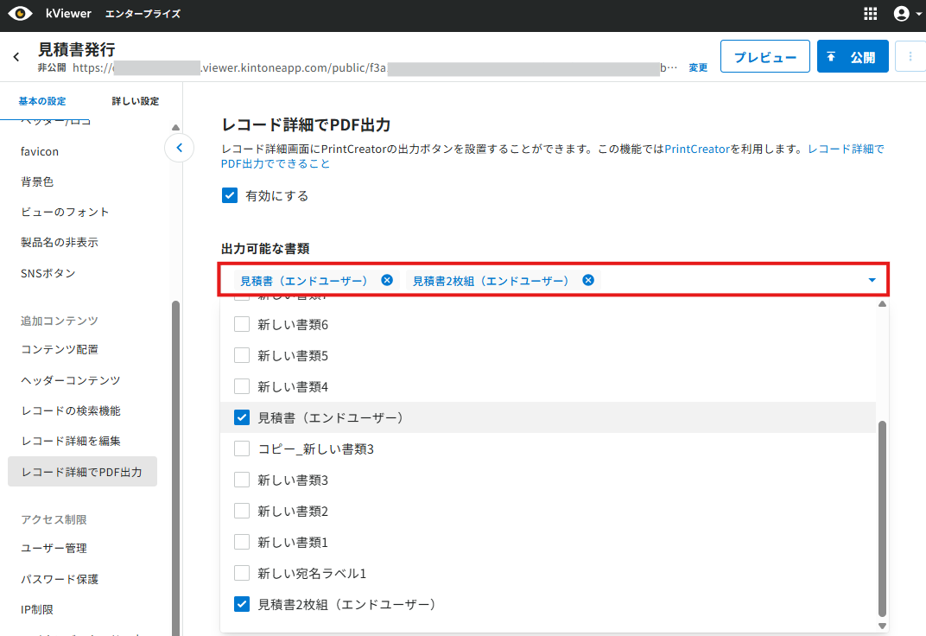Open ヘッダーコンテンツ settings
Viewport: 926px width, 636px height.
tap(71, 380)
